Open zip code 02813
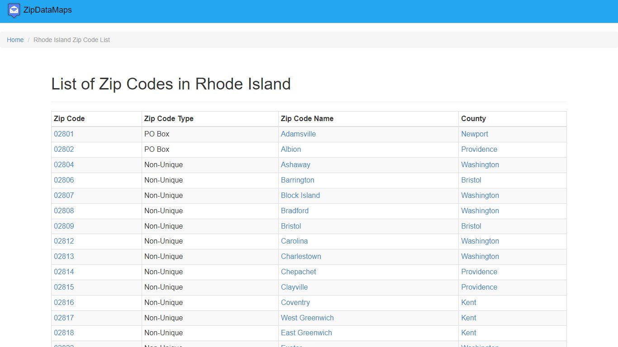This screenshot has width=618, height=347. point(64,257)
